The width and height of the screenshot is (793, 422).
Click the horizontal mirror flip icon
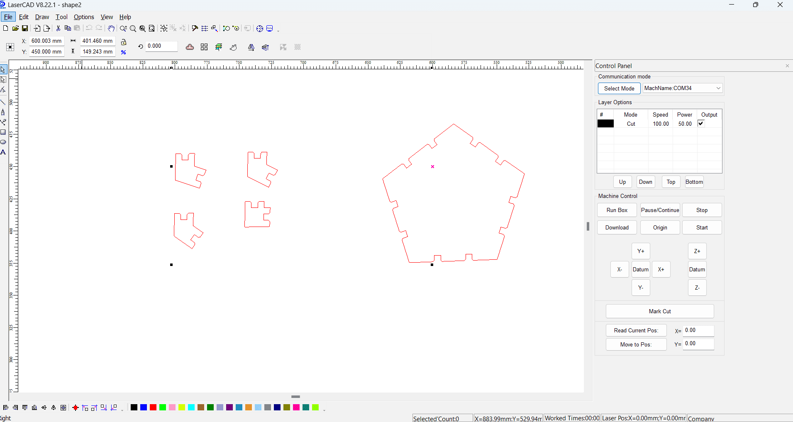251,47
